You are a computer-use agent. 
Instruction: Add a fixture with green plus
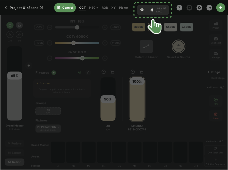tap(54, 73)
